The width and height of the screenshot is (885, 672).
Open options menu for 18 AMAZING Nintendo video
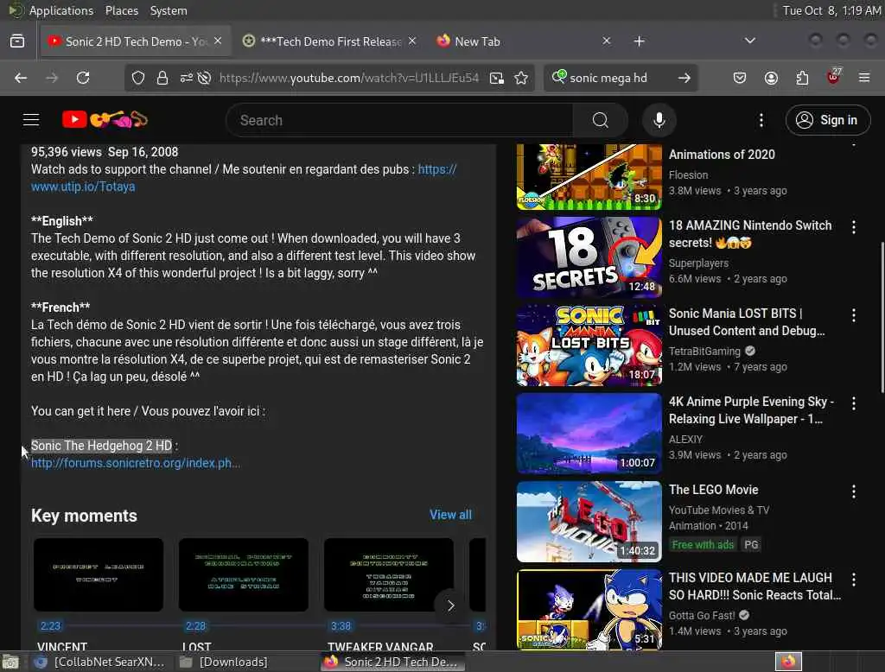853,227
